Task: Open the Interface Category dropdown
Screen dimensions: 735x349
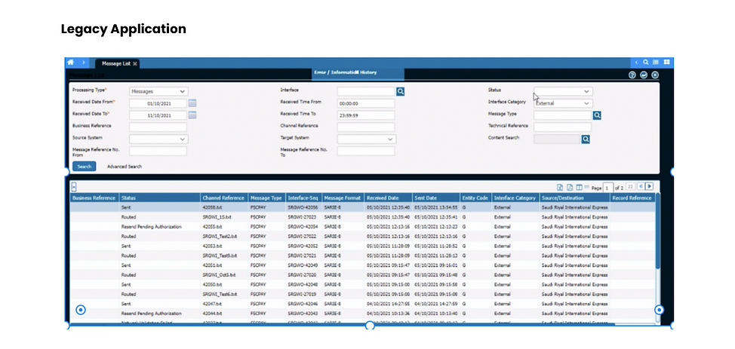Action: tap(563, 103)
